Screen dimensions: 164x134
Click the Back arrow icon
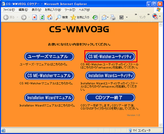click(x=6, y=17)
